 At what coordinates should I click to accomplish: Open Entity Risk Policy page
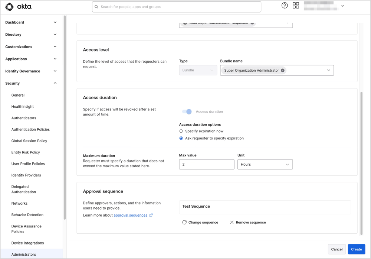(26, 152)
